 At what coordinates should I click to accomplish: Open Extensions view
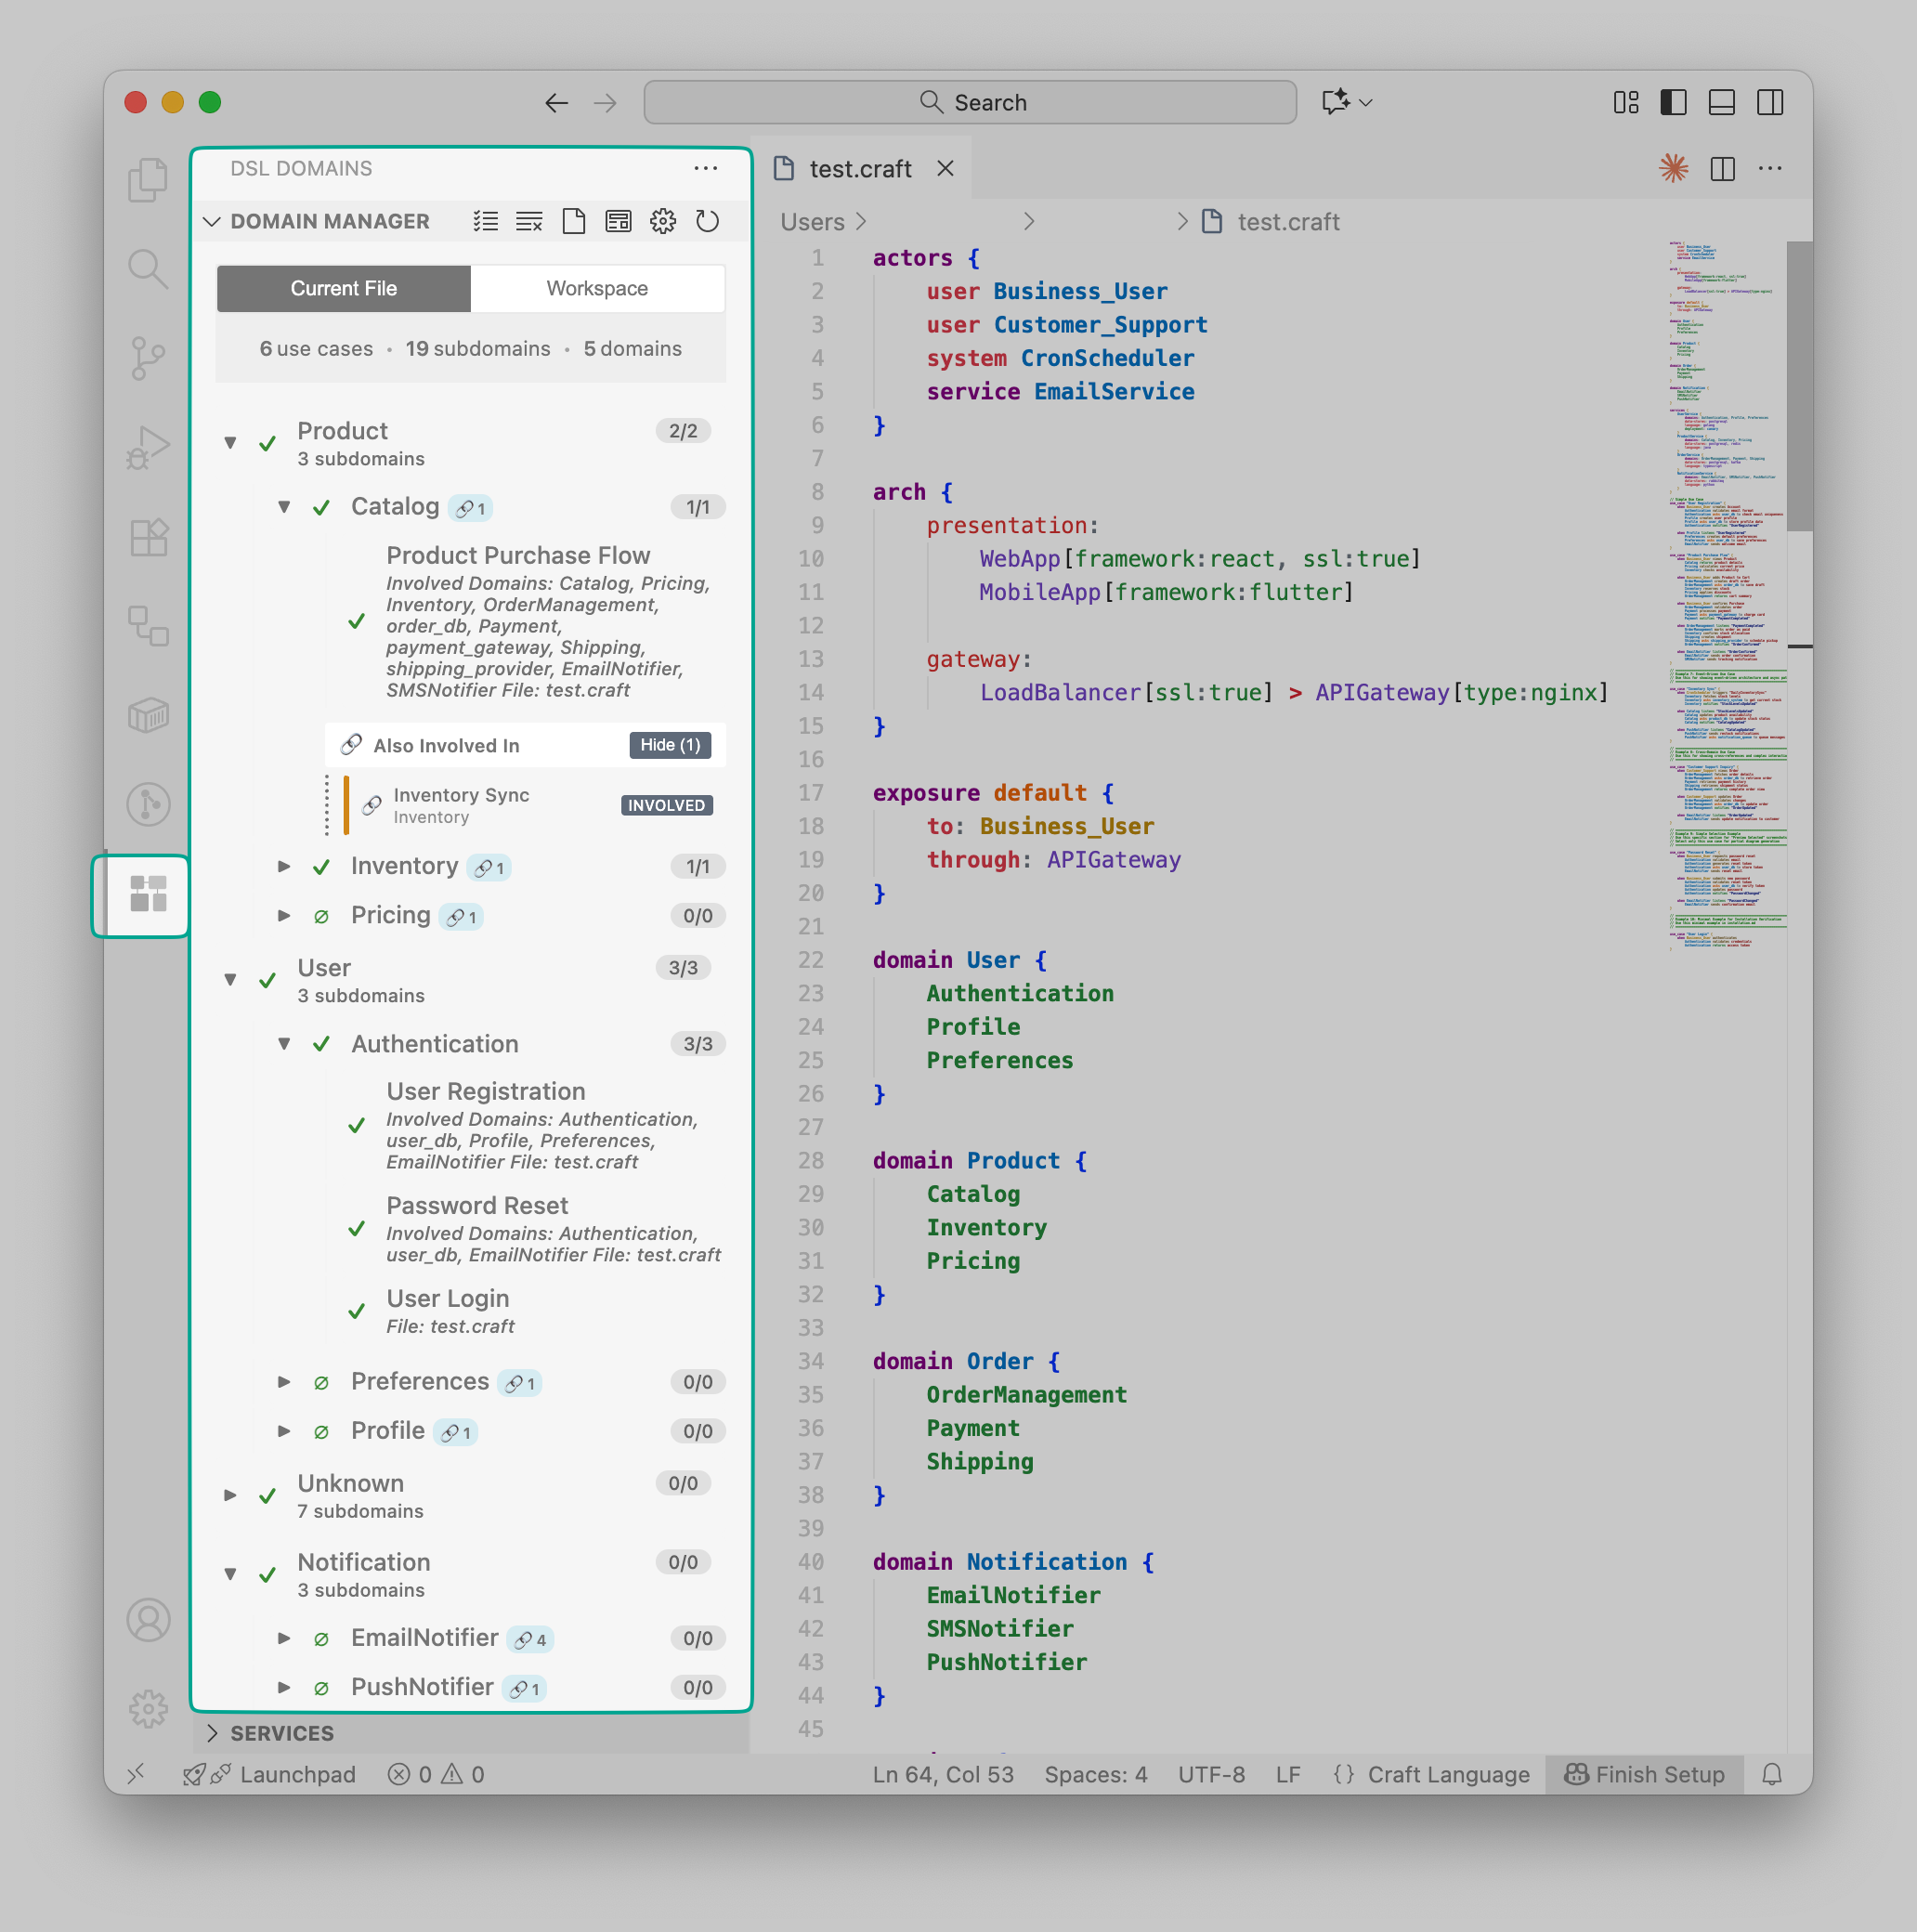[x=148, y=537]
